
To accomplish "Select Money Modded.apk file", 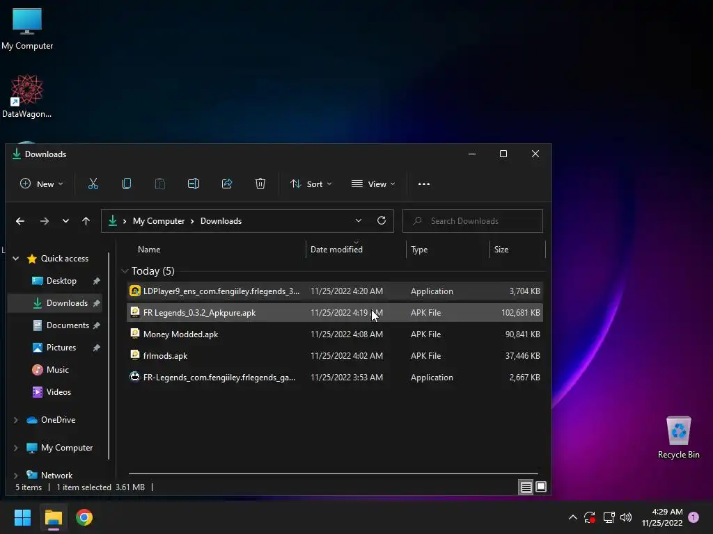I will click(335, 334).
